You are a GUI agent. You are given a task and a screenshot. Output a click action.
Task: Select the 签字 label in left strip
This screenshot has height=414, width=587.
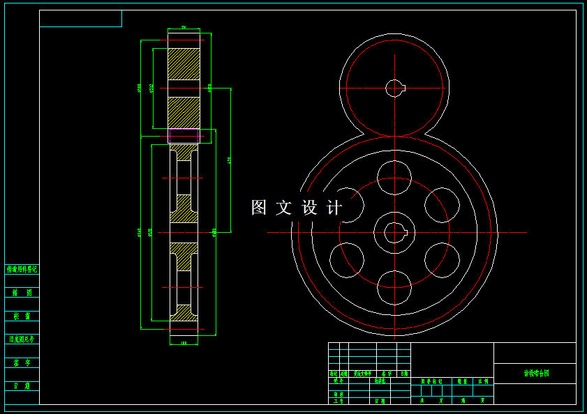point(22,362)
